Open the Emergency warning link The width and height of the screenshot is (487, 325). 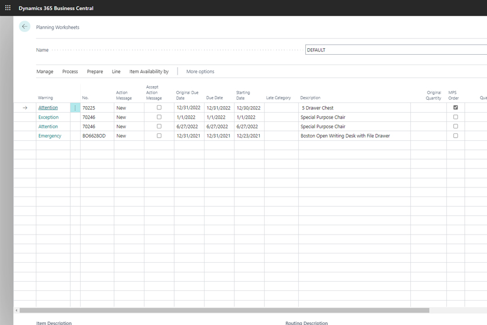pos(50,136)
